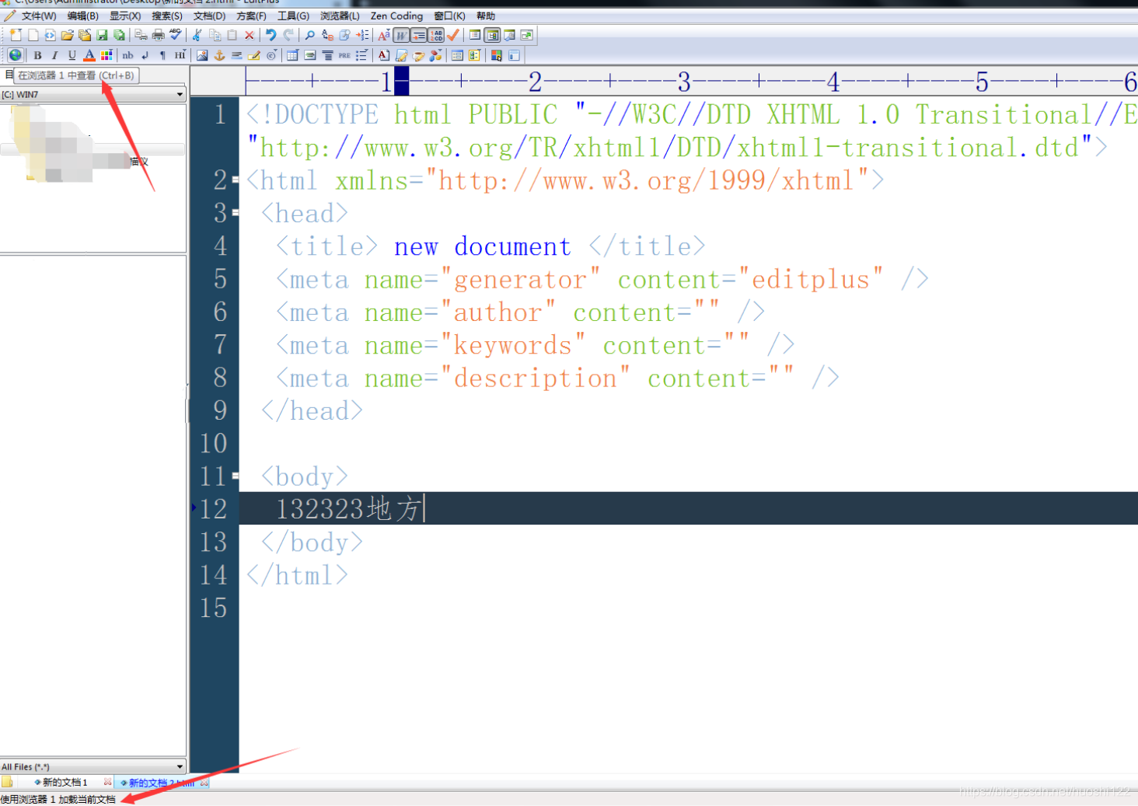Image resolution: width=1138 pixels, height=806 pixels.
Task: Insert paragraph tag pilcrow icon
Action: point(162,55)
